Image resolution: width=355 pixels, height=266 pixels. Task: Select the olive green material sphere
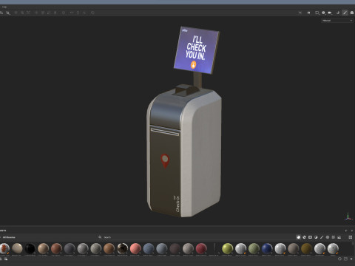click(254, 248)
